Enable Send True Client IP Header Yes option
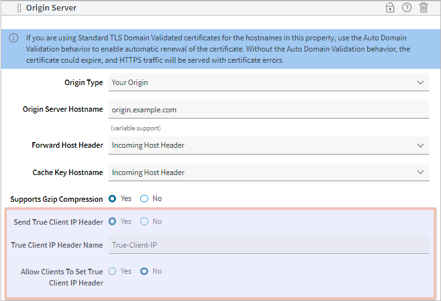 click(x=113, y=222)
